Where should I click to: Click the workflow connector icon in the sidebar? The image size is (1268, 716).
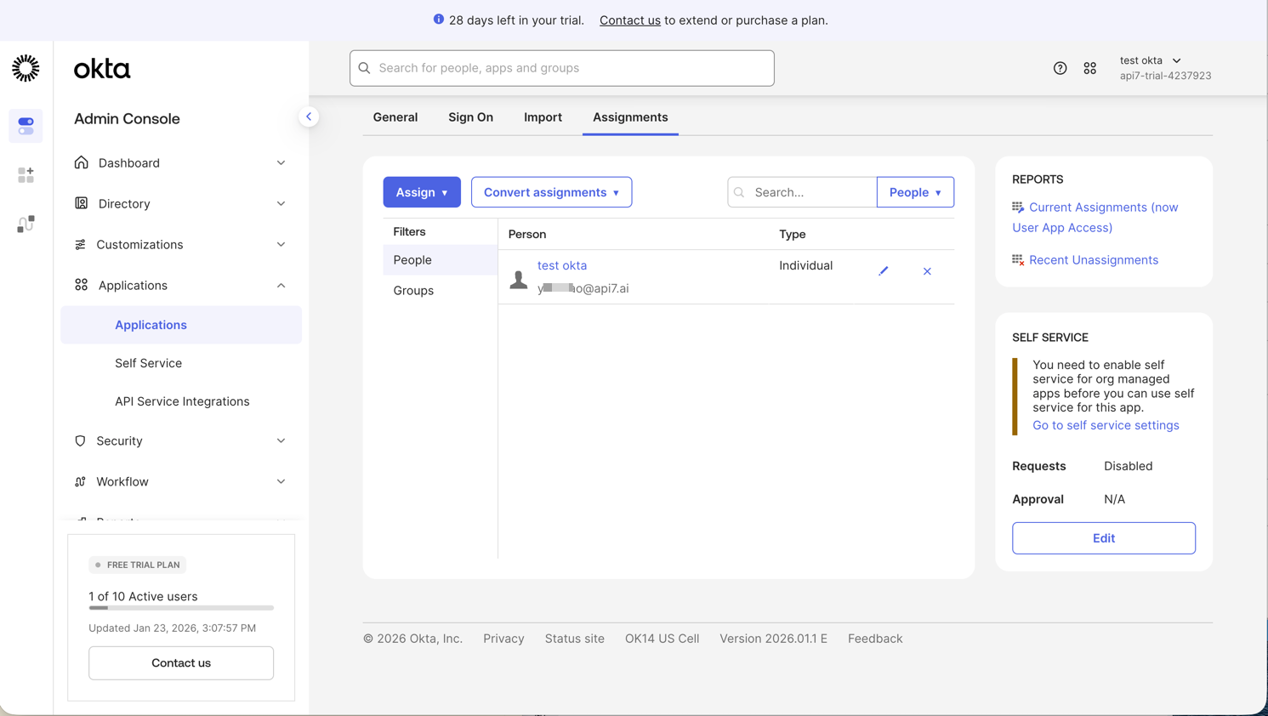(x=26, y=224)
